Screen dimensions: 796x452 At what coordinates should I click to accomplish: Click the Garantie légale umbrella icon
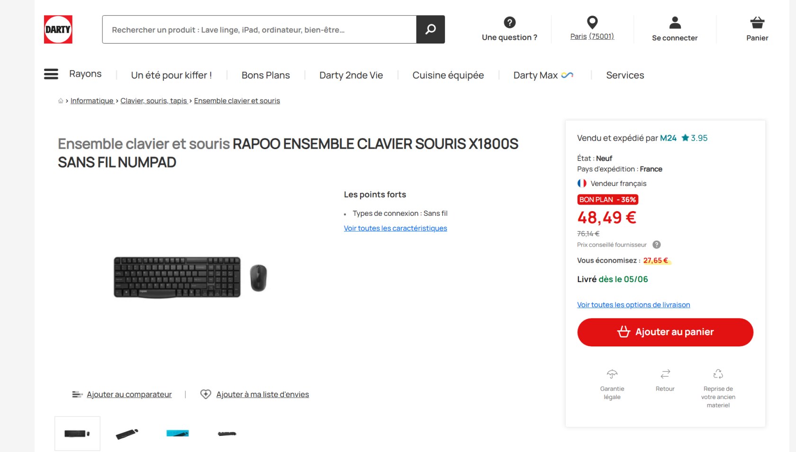[x=612, y=374]
